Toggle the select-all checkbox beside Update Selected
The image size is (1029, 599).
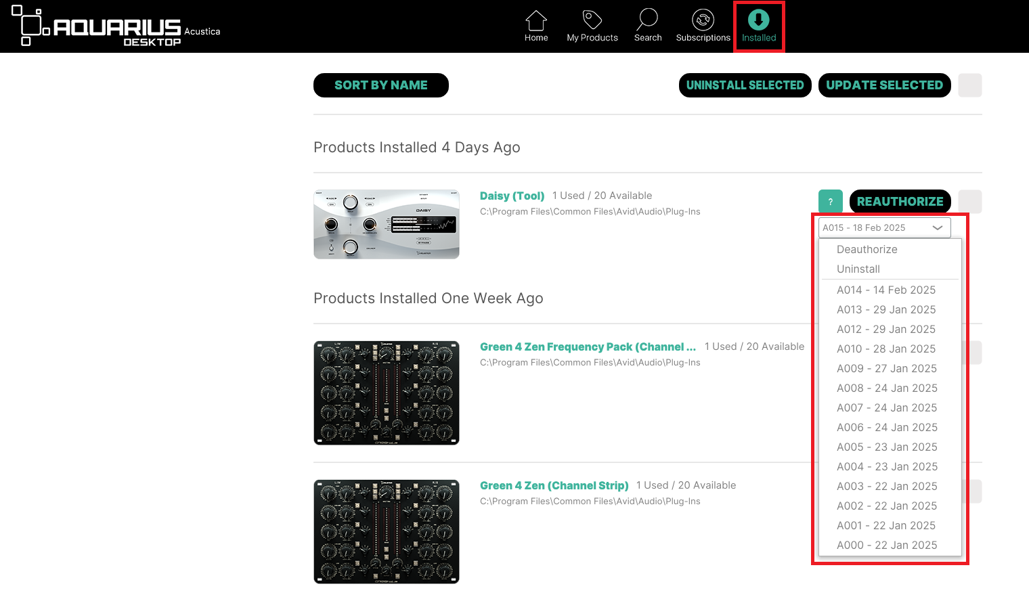970,85
